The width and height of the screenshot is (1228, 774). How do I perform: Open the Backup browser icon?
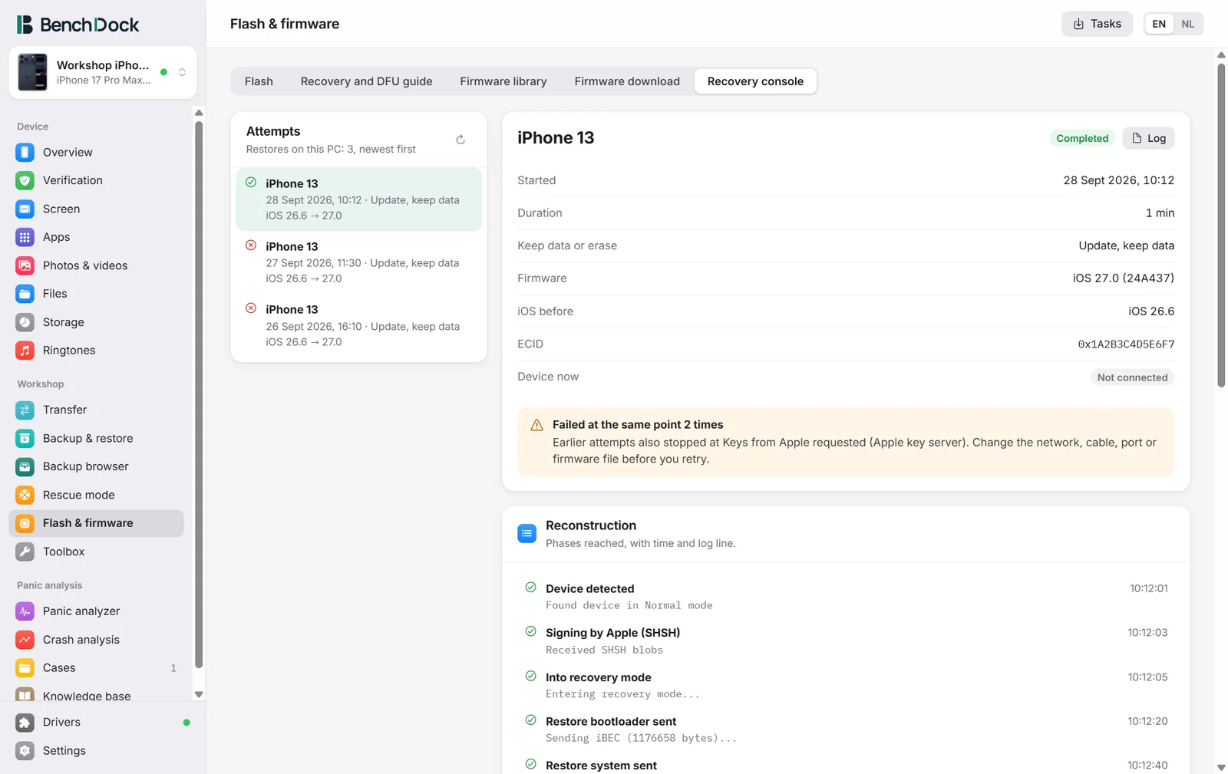pyautogui.click(x=25, y=466)
